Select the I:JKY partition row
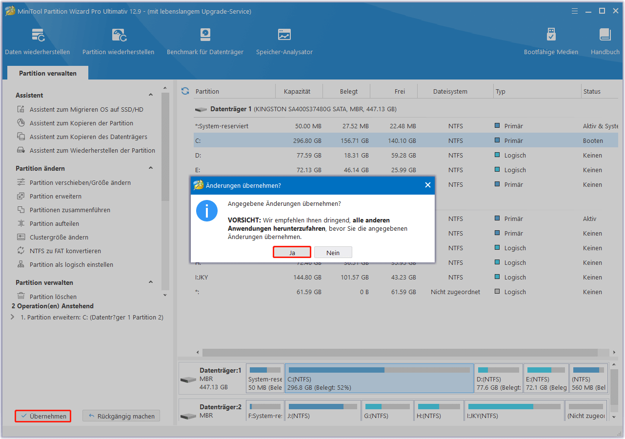 (406, 277)
